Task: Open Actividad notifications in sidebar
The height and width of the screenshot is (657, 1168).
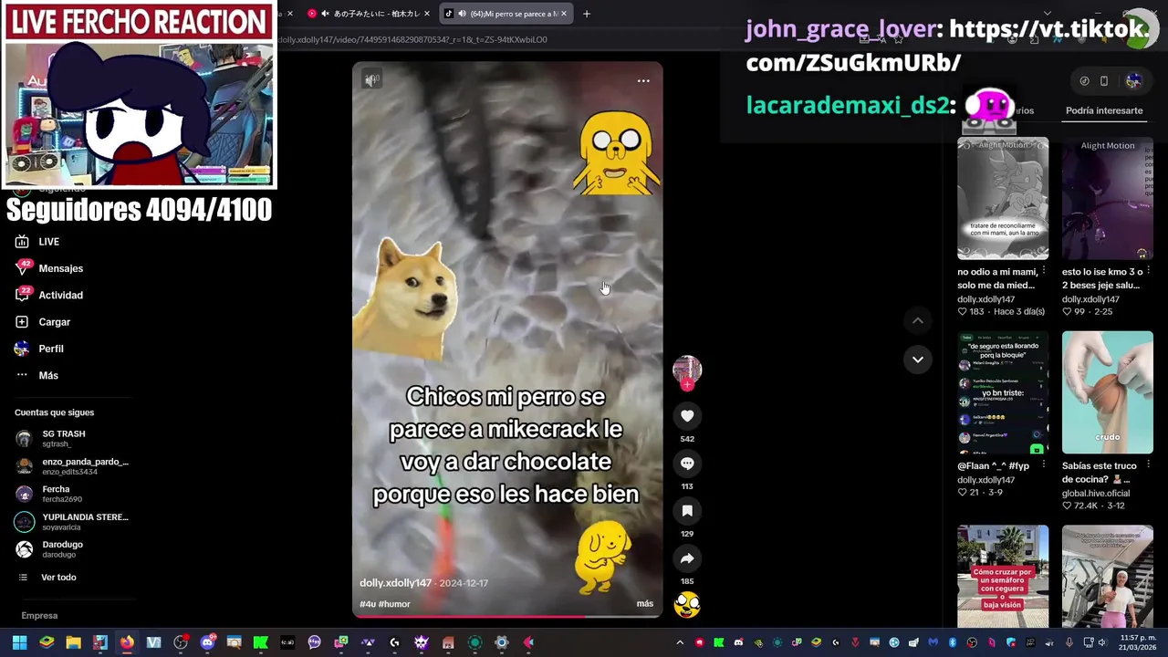Action: (x=49, y=295)
